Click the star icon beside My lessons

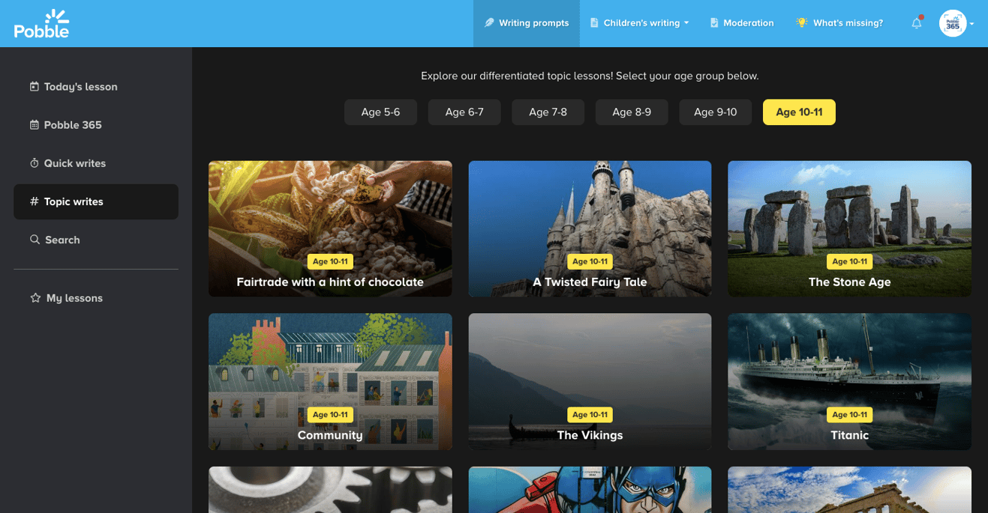35,298
